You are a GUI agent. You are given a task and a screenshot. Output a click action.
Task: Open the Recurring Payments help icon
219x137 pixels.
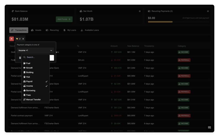208,11
